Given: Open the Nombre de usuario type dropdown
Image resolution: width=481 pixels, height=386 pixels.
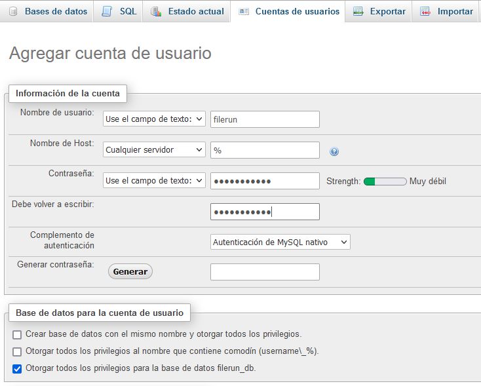Looking at the screenshot, I should click(x=155, y=119).
